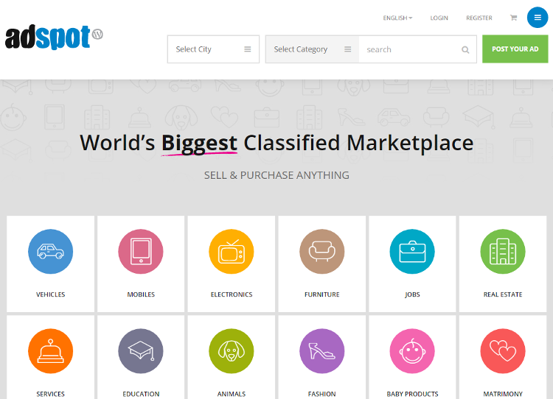Click the SERVICES label
Screen dimensions: 553x399
point(50,394)
